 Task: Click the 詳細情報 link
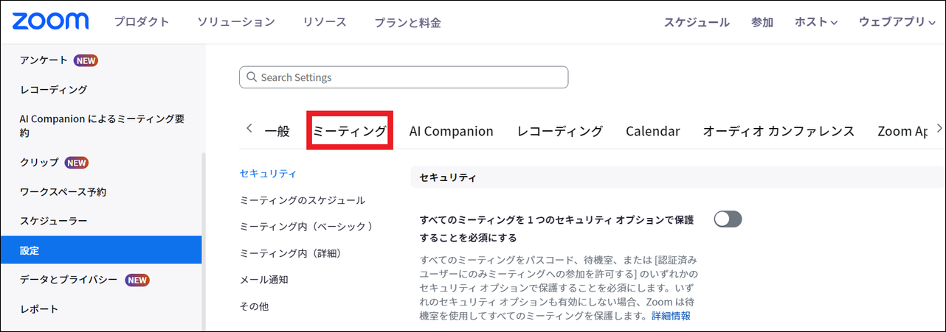point(671,316)
